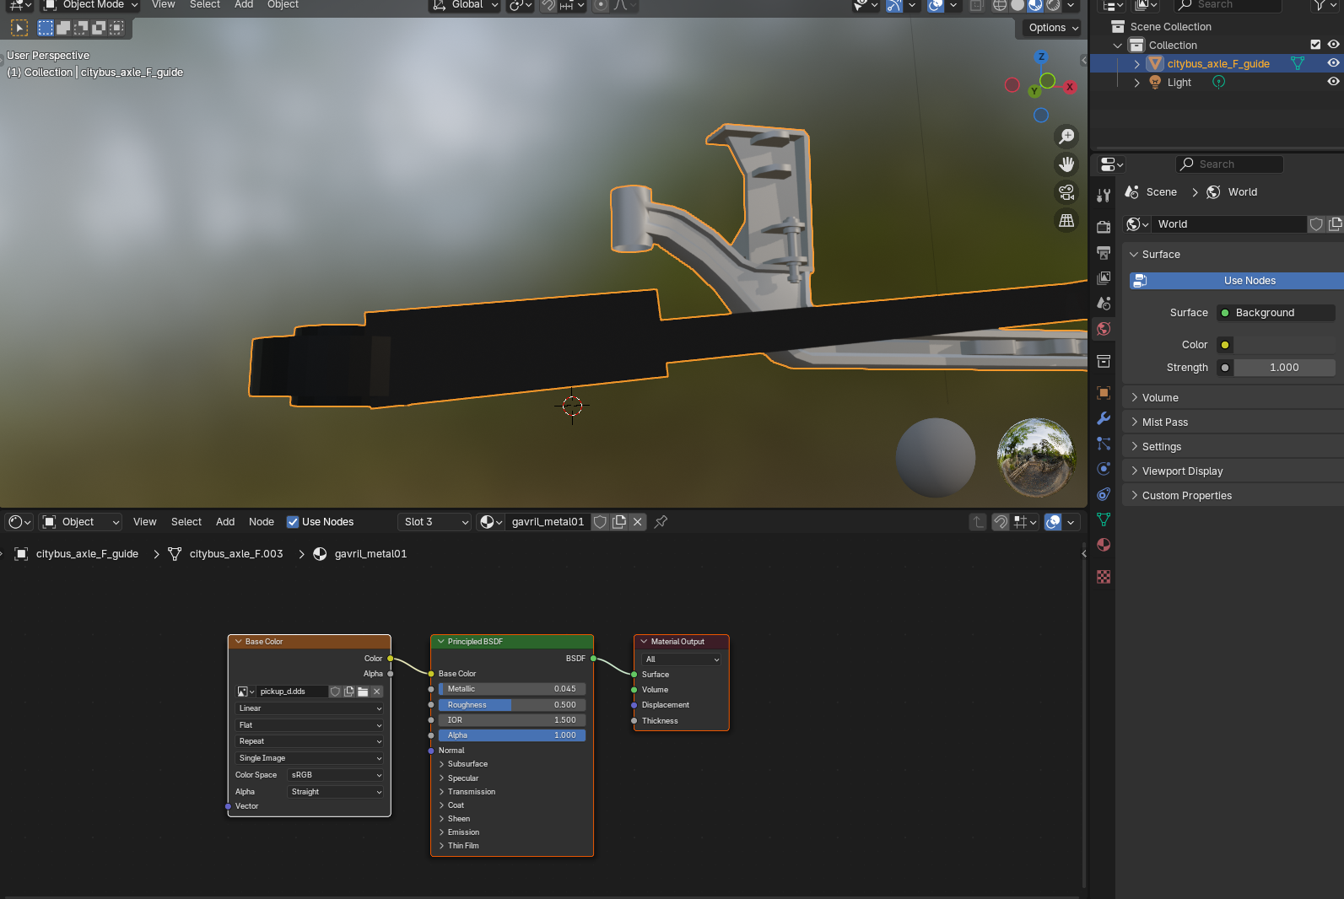Open the View menu in node editor
1344x899 pixels.
[145, 522]
